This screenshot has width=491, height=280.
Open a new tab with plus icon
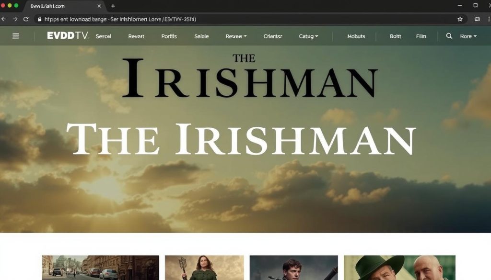tap(113, 6)
